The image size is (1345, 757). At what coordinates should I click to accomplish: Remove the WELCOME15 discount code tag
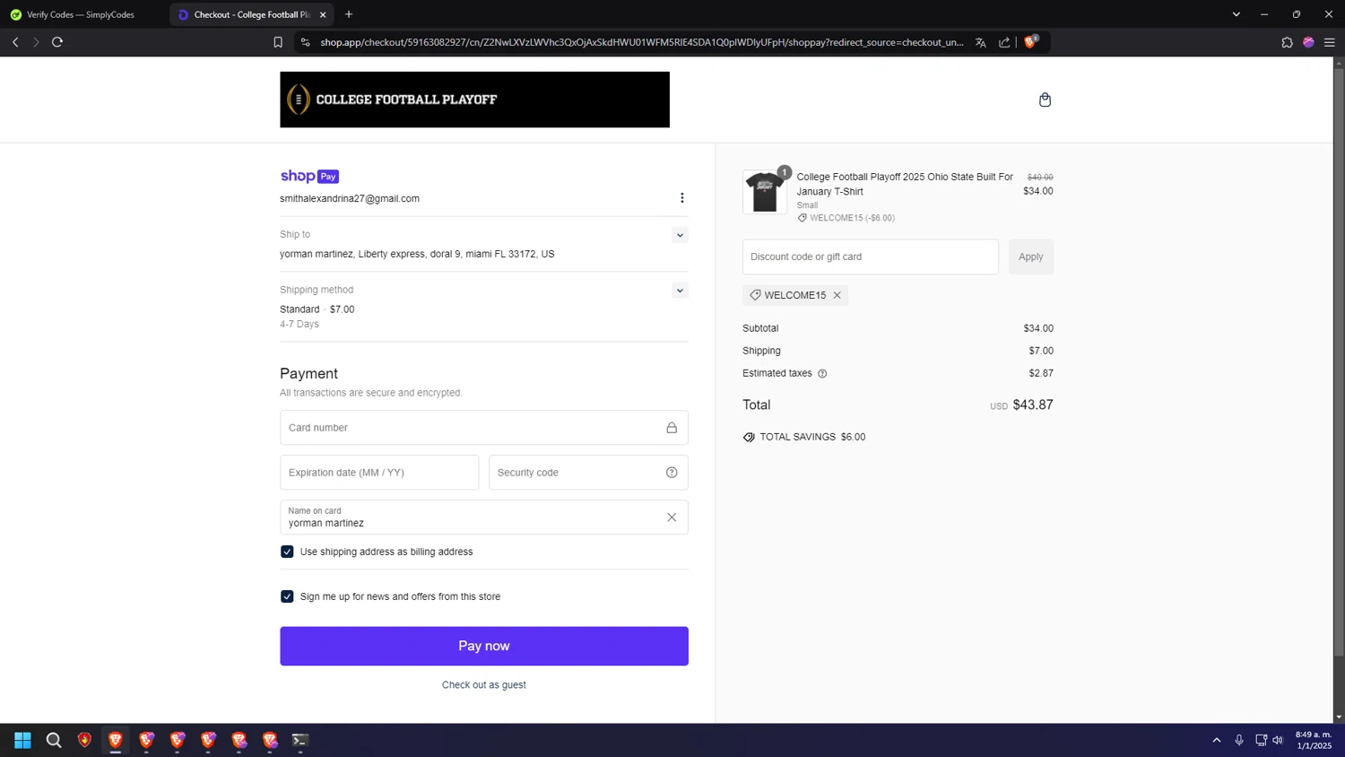837,295
